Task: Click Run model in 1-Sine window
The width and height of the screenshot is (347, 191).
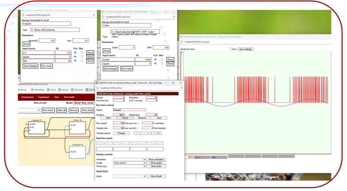Action: [127, 69]
